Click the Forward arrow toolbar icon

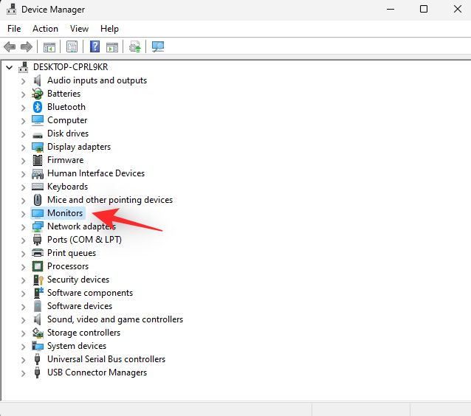(27, 47)
